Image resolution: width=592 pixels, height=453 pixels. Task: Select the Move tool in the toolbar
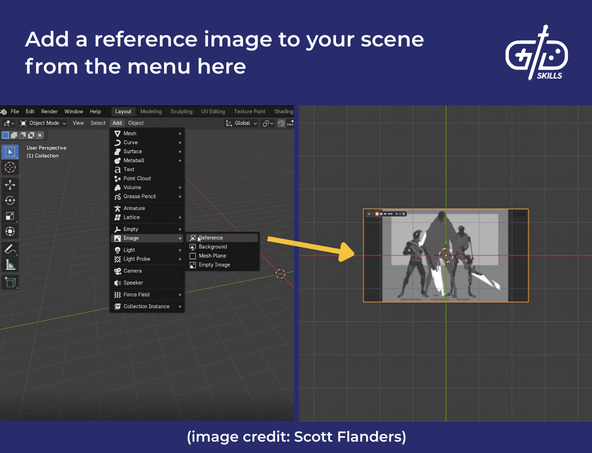(10, 184)
